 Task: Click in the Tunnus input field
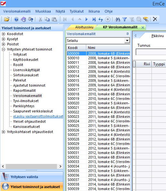point(151,52)
